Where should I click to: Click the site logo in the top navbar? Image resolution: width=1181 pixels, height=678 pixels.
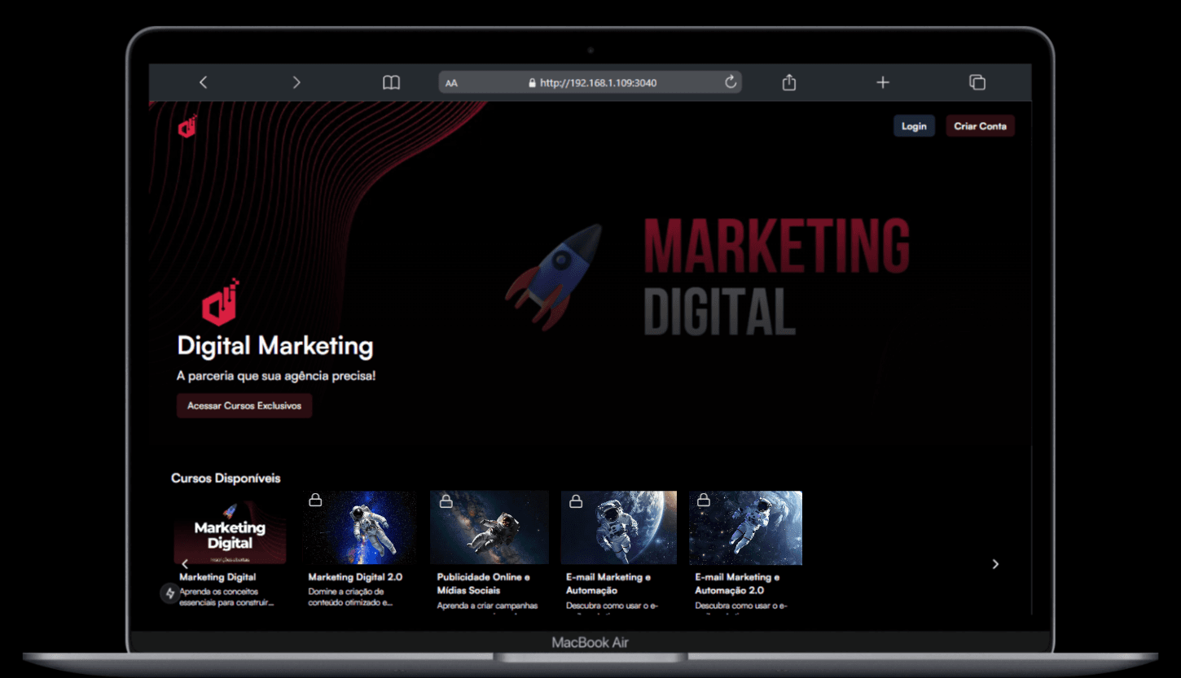(186, 127)
